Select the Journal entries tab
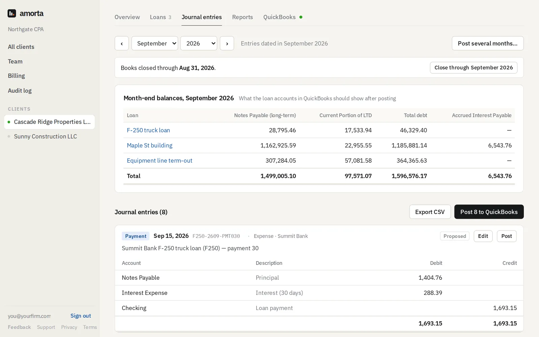Viewport: 539px width, 337px height. [201, 17]
